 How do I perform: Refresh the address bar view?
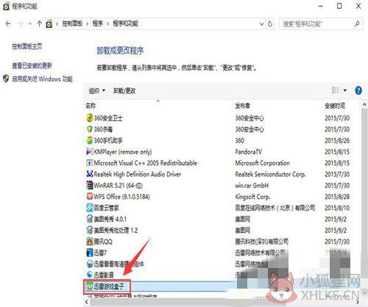tap(270, 24)
